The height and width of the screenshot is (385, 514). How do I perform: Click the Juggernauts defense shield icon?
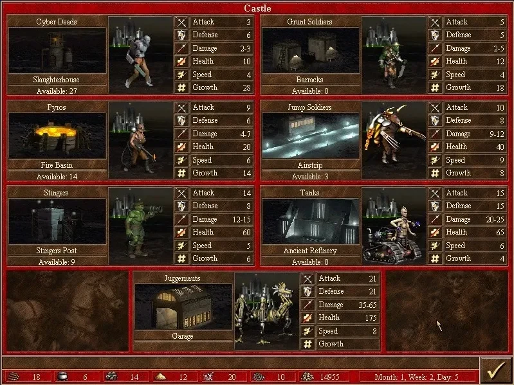click(307, 291)
